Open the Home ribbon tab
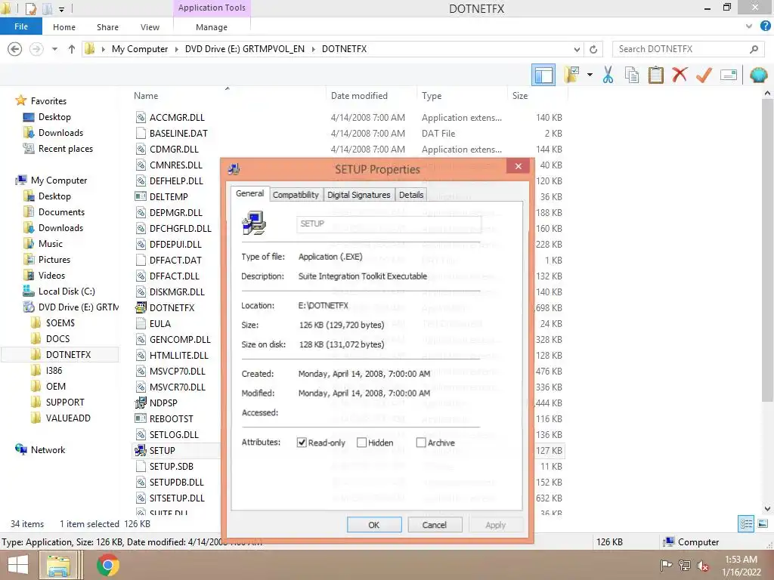774x580 pixels. (64, 27)
